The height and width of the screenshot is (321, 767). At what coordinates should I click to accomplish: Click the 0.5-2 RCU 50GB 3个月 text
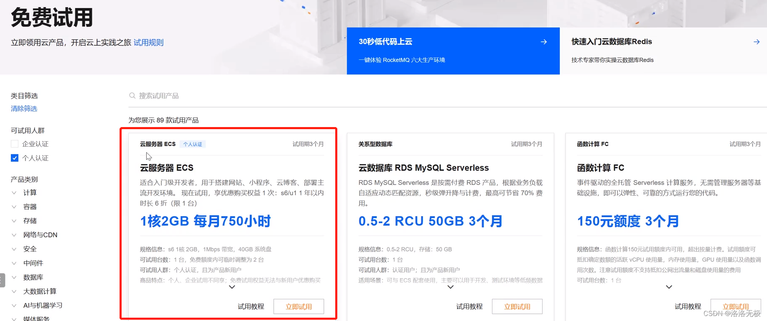pyautogui.click(x=431, y=221)
